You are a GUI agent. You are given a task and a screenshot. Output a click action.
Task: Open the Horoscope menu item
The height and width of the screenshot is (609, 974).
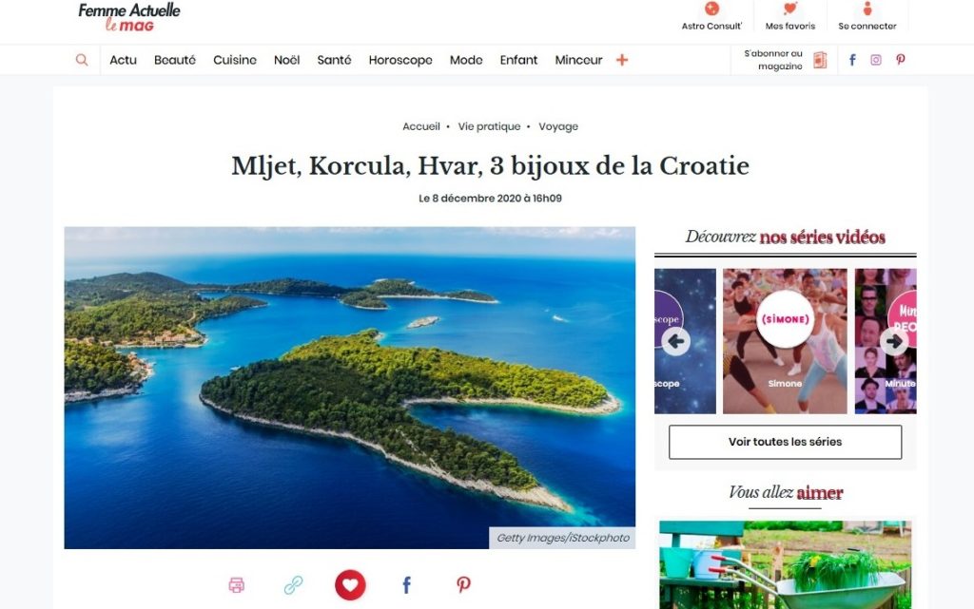coord(400,60)
